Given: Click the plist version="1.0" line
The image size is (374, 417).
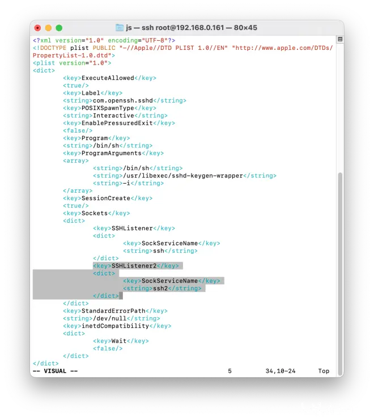Looking at the screenshot, I should 72,63.
